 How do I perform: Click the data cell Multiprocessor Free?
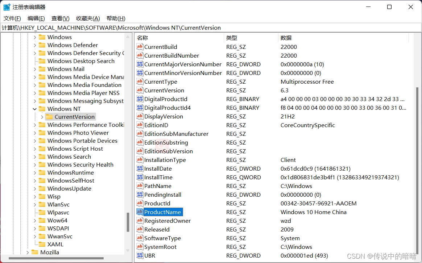coord(307,82)
